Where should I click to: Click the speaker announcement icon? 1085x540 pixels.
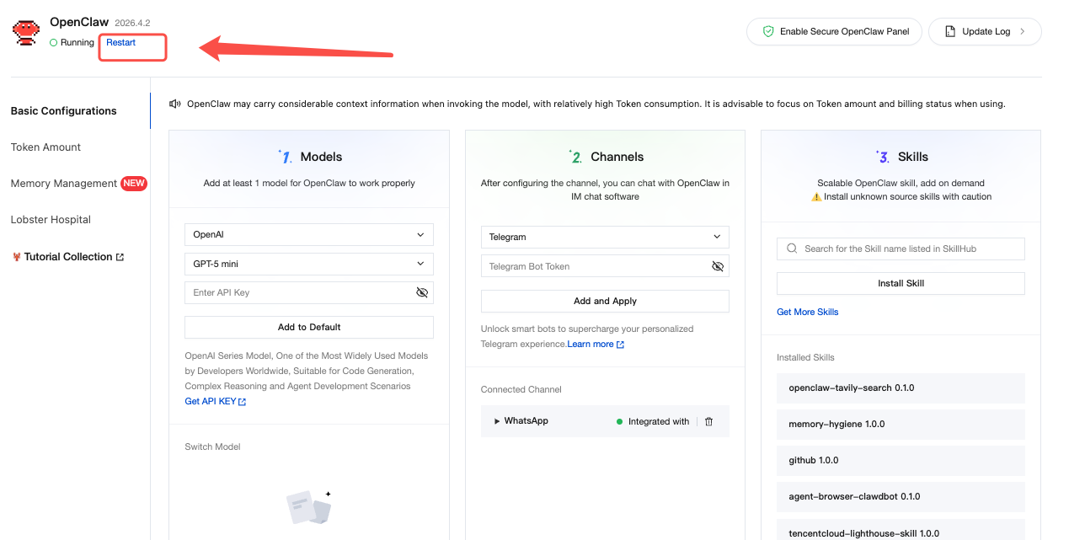click(175, 104)
